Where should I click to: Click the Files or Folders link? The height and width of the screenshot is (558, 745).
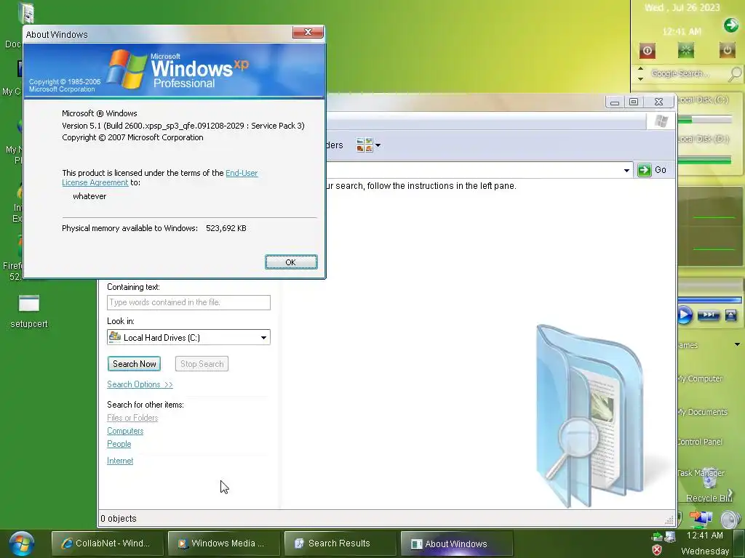(x=132, y=418)
